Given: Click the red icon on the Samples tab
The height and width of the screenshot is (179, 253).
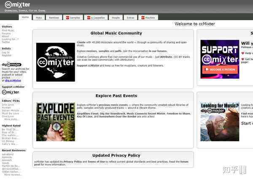Looking at the screenshot, I should click(67, 18).
